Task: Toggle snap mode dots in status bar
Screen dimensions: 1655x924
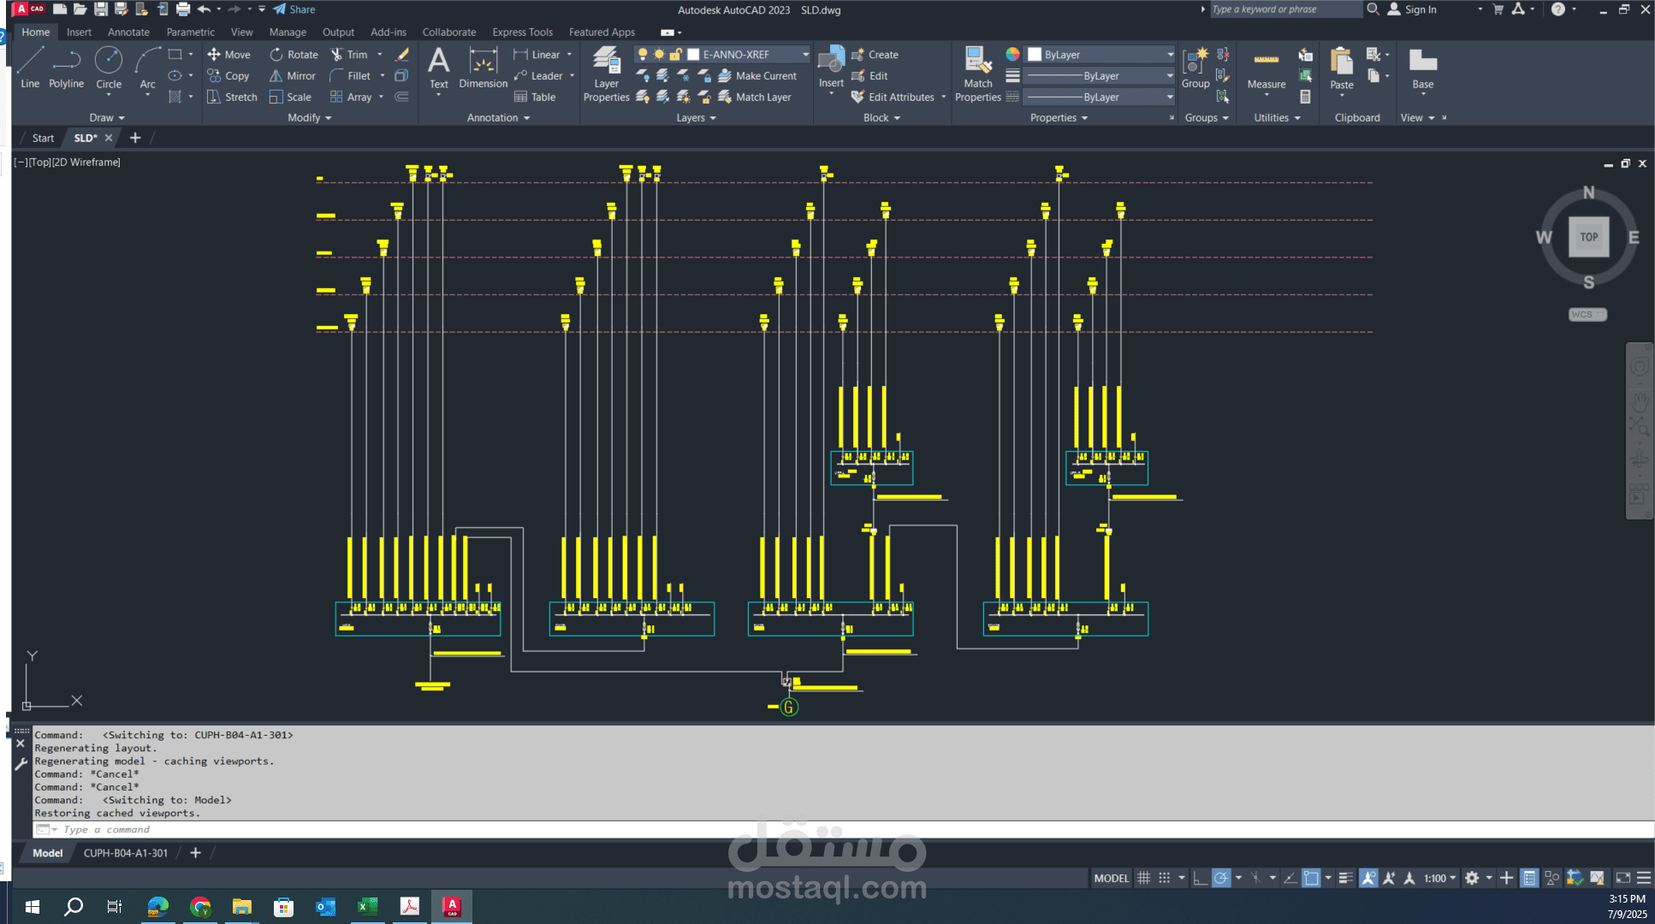Action: (x=1164, y=878)
